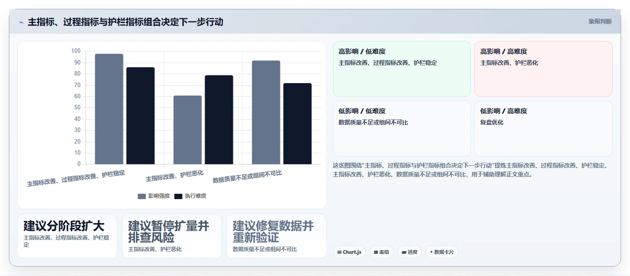Click x-axis label 主指标改善、护栏恶化
This screenshot has width=630, height=276.
click(x=175, y=176)
